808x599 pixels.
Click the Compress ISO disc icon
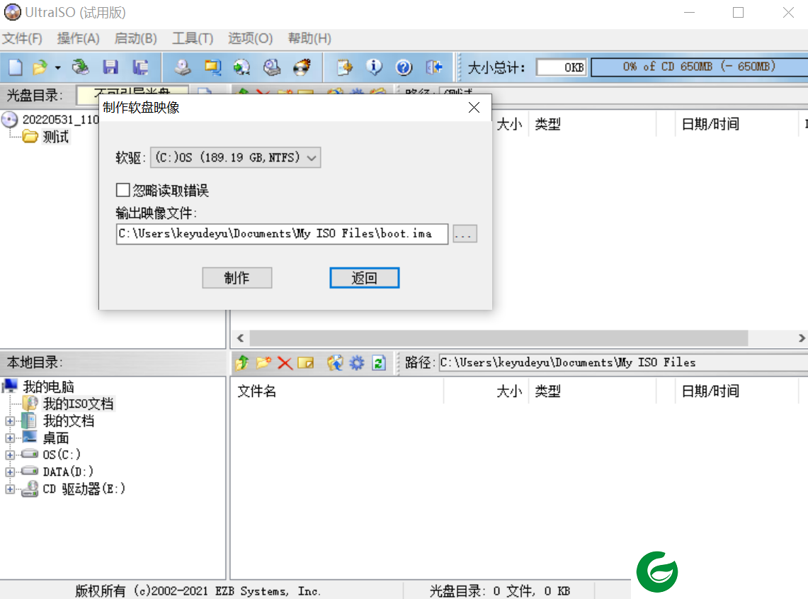click(x=241, y=67)
